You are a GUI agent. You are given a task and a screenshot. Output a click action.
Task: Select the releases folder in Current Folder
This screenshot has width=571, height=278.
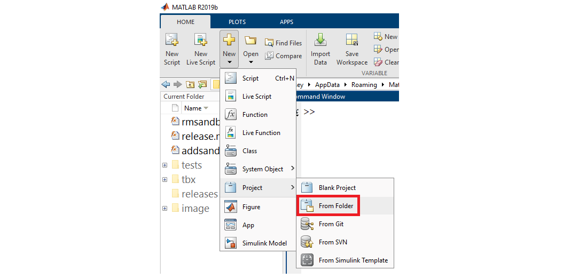click(199, 194)
